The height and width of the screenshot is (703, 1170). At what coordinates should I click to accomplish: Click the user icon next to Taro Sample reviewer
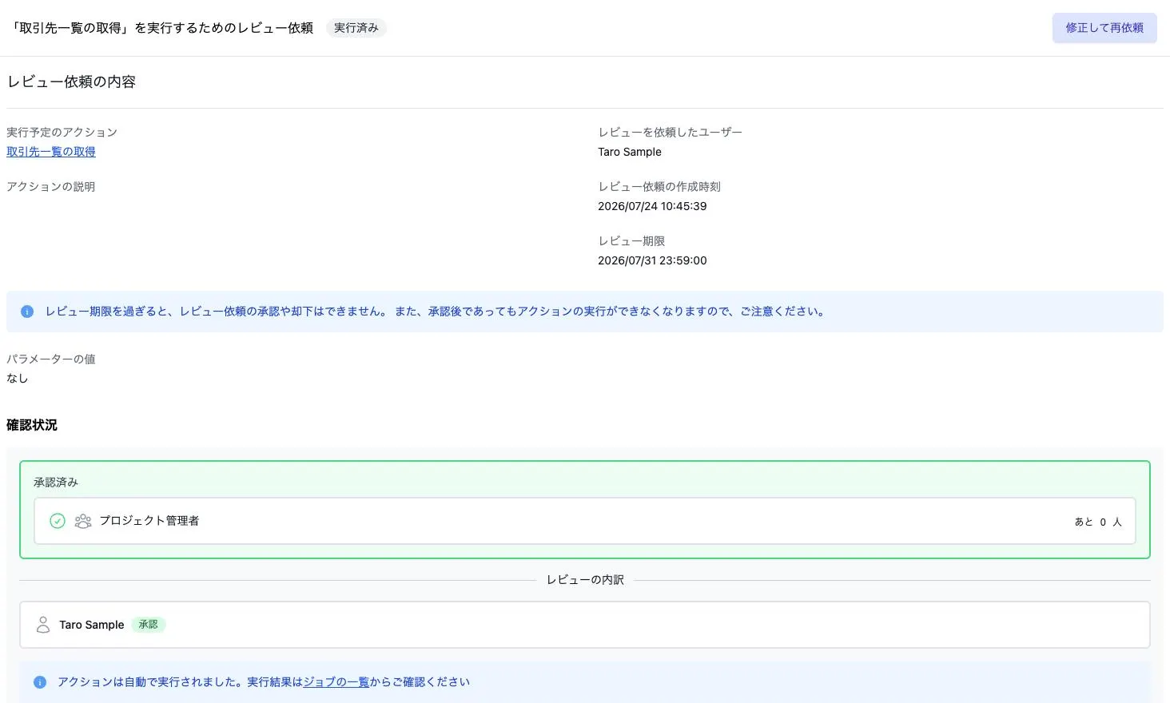coord(43,625)
